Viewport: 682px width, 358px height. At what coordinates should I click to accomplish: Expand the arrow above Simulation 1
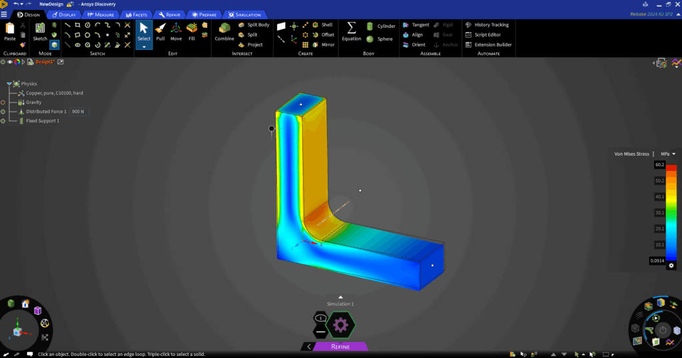(340, 297)
